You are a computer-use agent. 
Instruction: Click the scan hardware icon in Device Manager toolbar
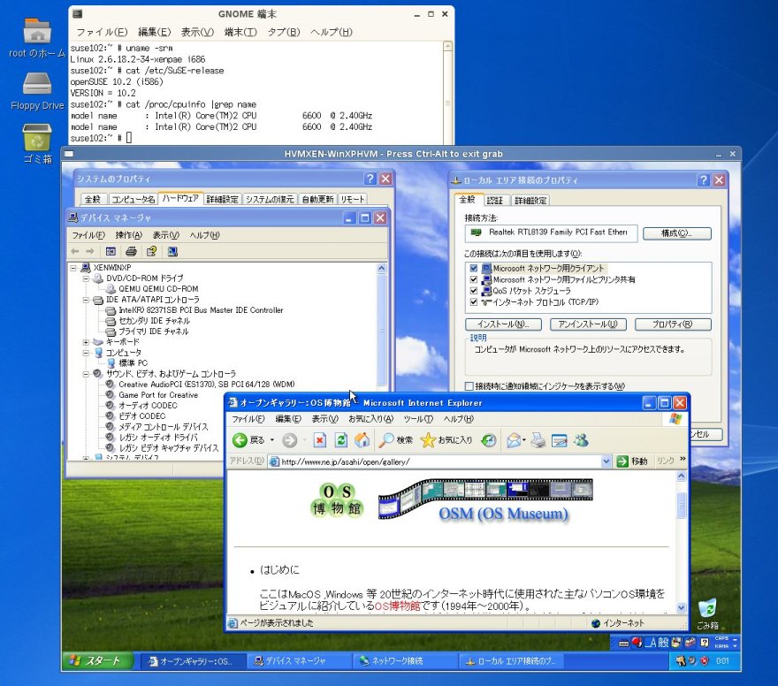(172, 251)
